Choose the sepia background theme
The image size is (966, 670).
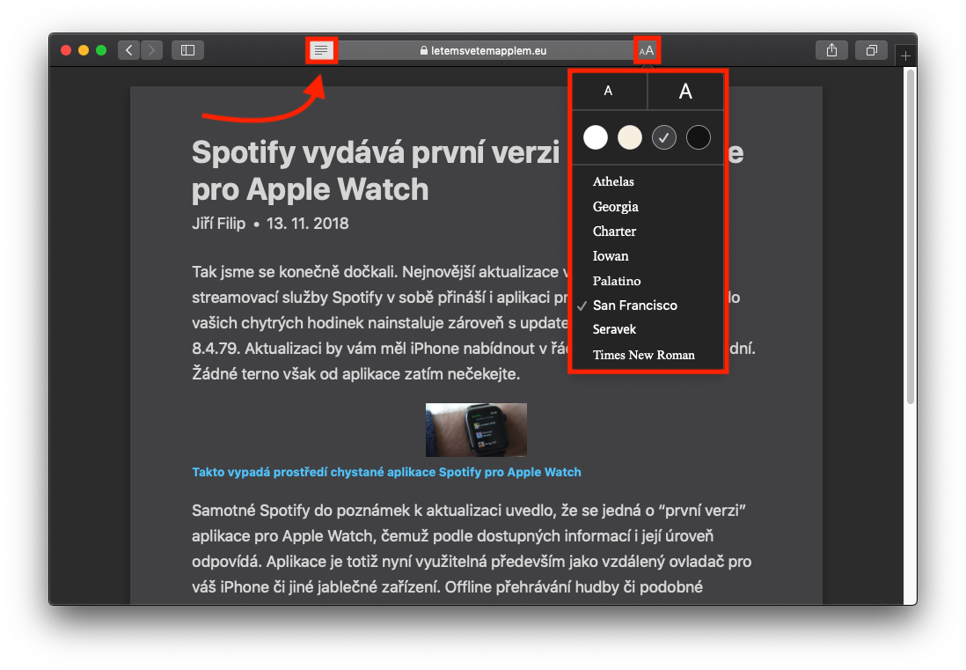pos(630,136)
